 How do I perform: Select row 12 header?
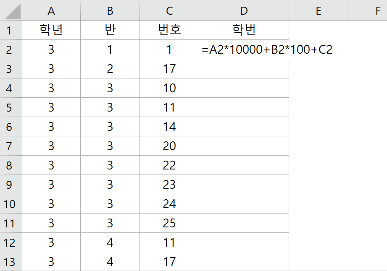pyautogui.click(x=11, y=242)
